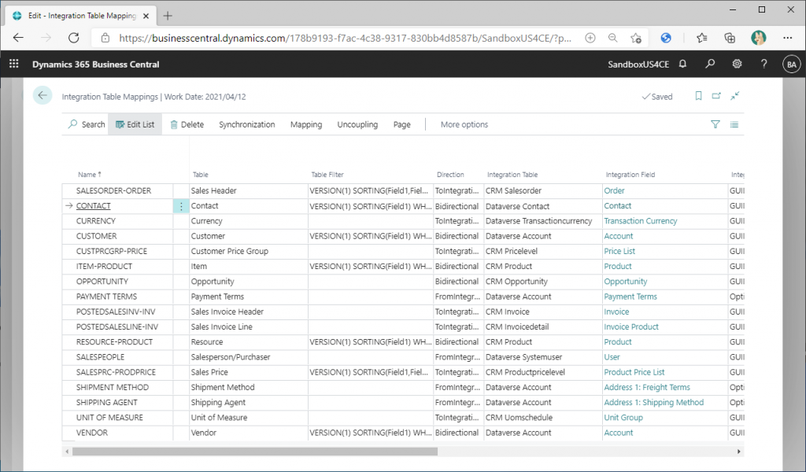This screenshot has height=472, width=806.
Task: Click the Salesperson/Purchaser table cell
Action: [x=248, y=357]
